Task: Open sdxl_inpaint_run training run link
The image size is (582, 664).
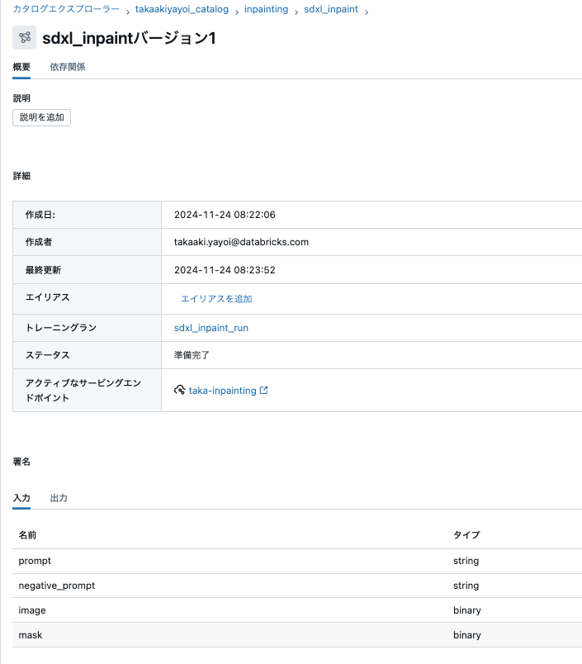Action: [x=211, y=328]
